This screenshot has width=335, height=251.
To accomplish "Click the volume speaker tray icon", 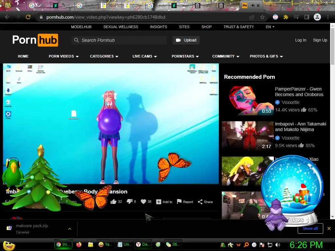I will point(278,245).
